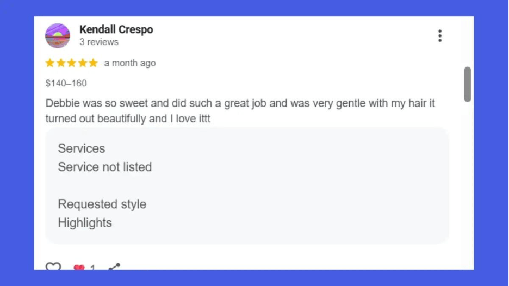Click the red heart reaction emoji

pos(79,268)
